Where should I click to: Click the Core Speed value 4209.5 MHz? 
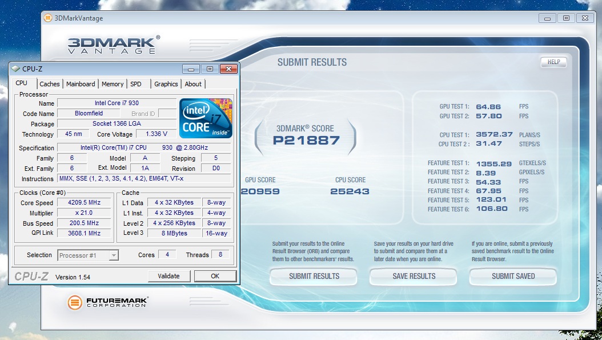pos(84,202)
